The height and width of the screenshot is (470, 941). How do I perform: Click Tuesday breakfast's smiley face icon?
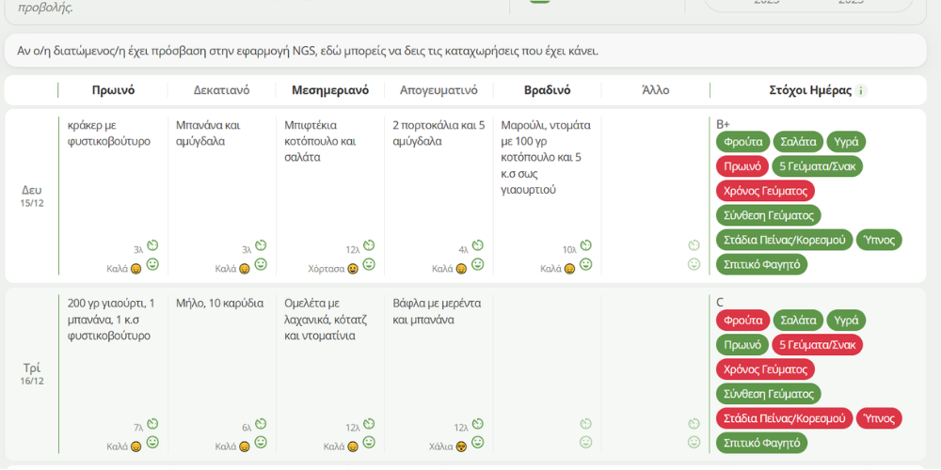(152, 443)
